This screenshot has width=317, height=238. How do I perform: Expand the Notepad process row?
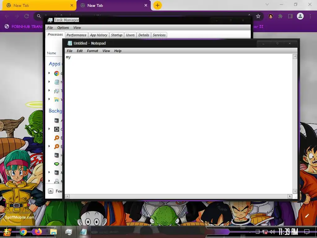[x=49, y=82]
